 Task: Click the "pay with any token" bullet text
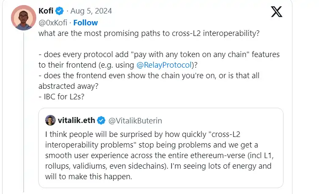tap(160, 55)
